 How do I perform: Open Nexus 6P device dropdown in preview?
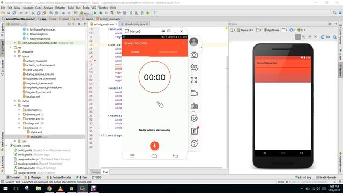tap(245, 30)
